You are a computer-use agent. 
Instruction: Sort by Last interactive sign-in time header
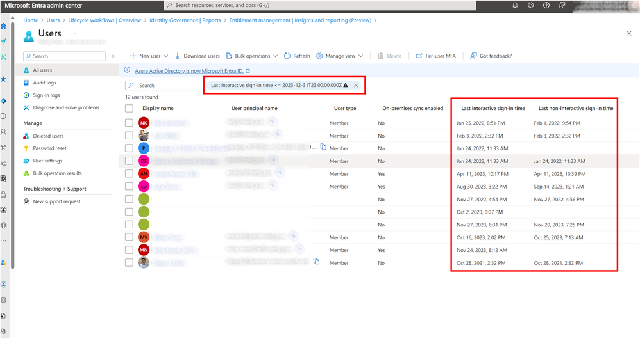(493, 108)
